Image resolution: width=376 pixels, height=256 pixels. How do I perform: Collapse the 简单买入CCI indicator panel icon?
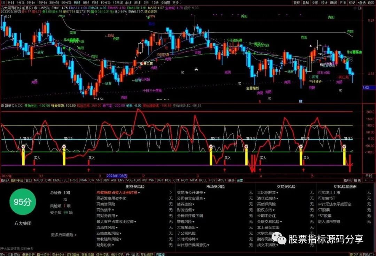coord(2,106)
